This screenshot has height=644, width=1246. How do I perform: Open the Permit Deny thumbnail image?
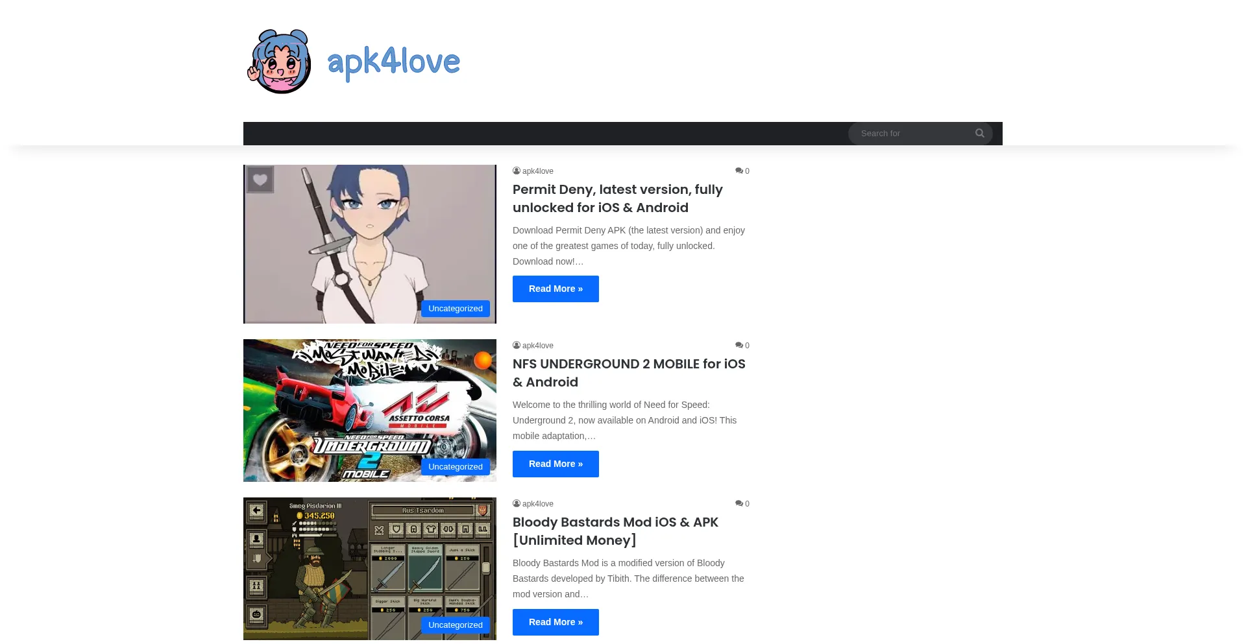[x=370, y=244]
